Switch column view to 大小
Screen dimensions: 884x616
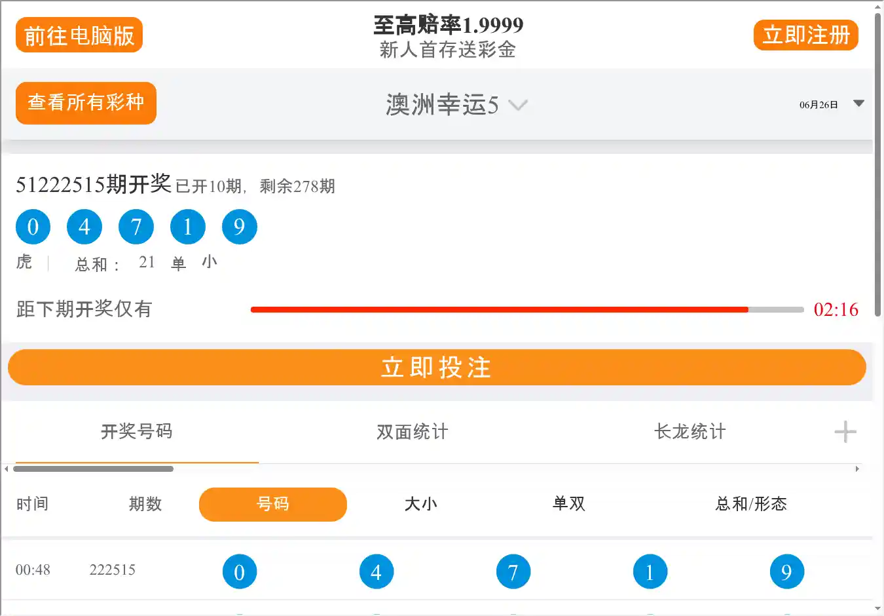coord(420,504)
